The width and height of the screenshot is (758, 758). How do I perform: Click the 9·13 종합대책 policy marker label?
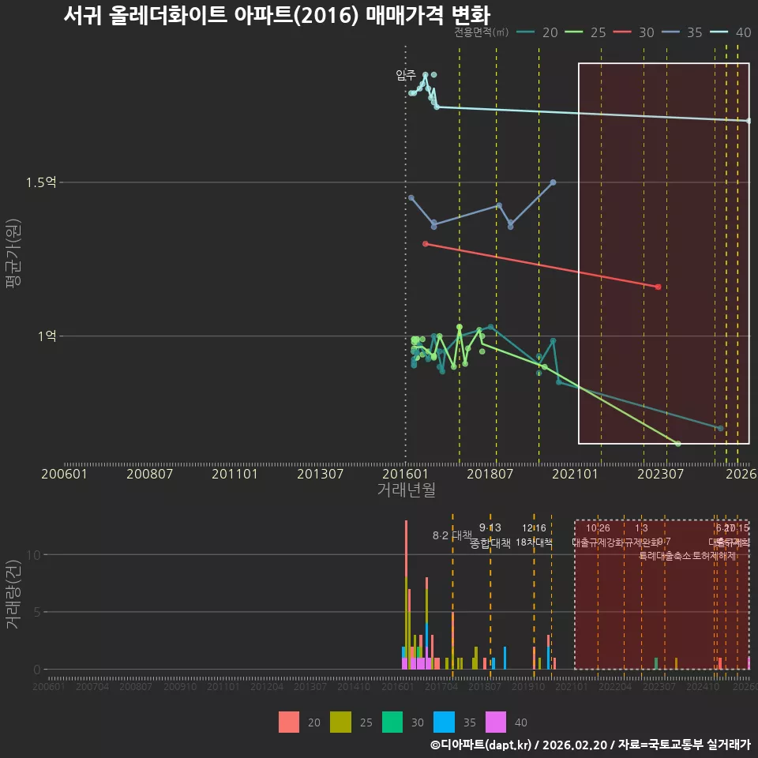490,535
